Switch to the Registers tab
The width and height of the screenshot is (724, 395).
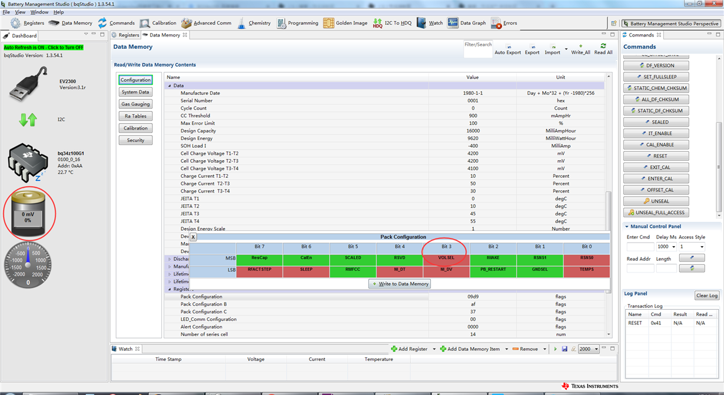pos(126,35)
